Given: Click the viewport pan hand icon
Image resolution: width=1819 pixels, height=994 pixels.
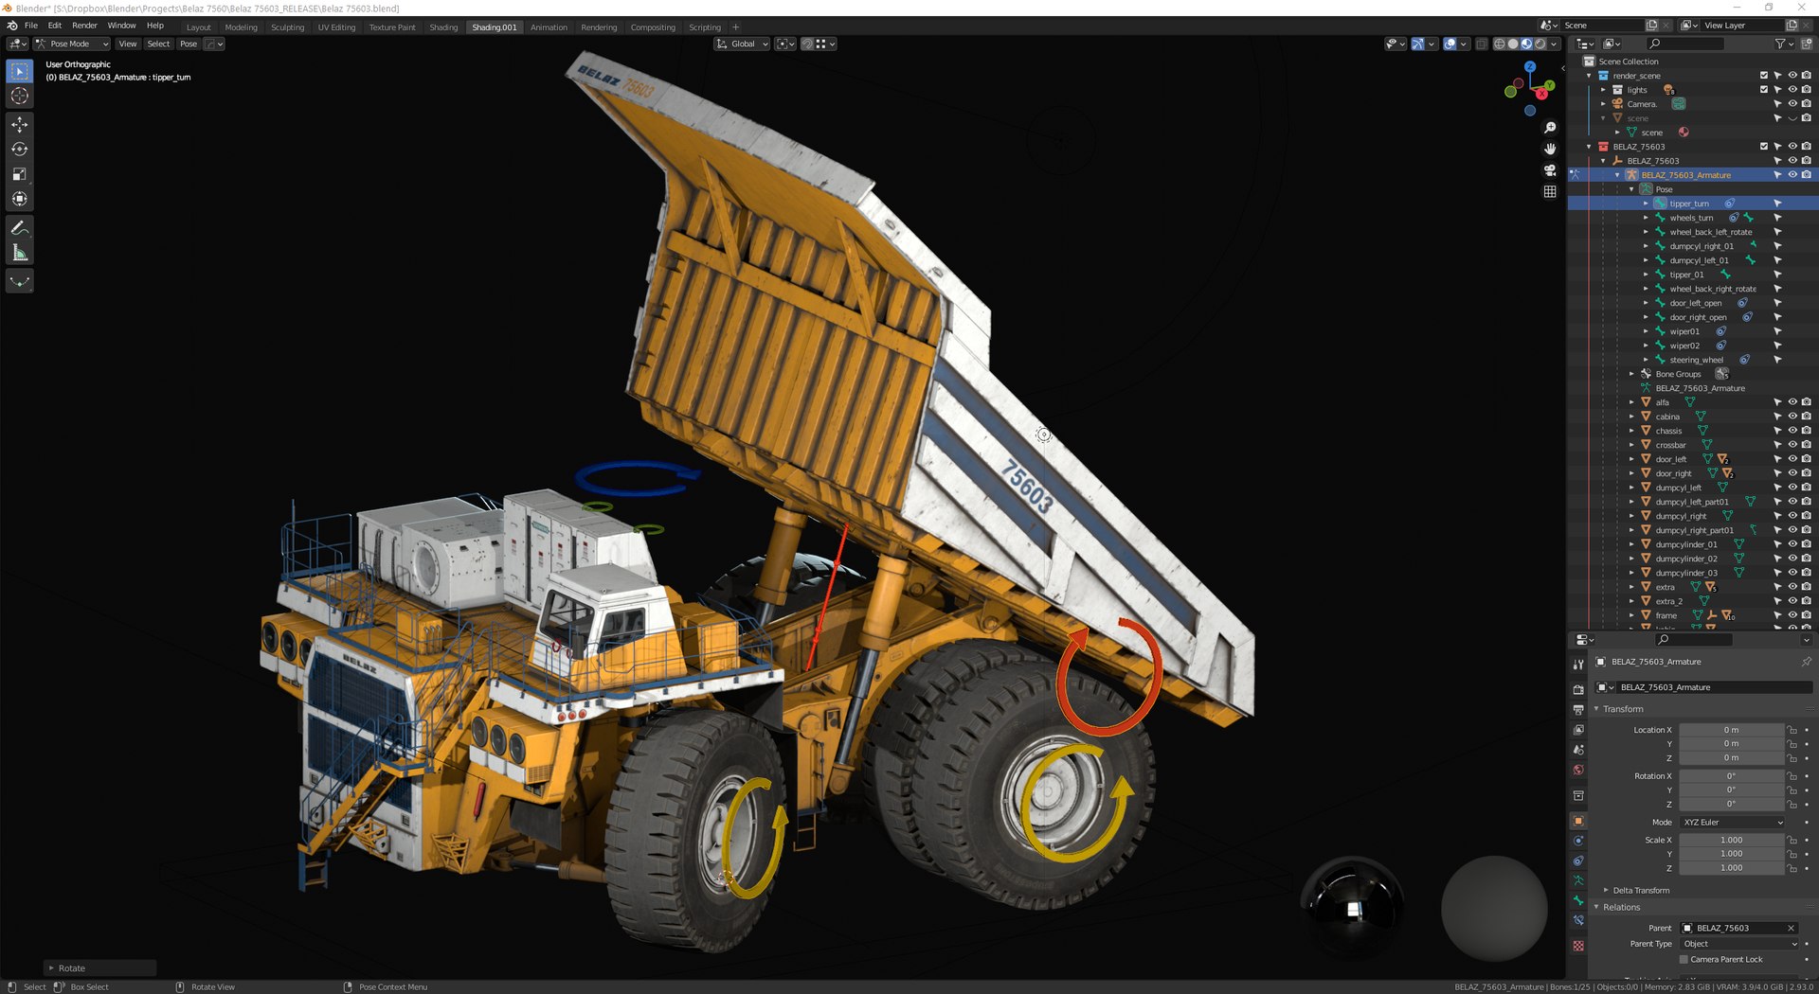Looking at the screenshot, I should click(1550, 149).
